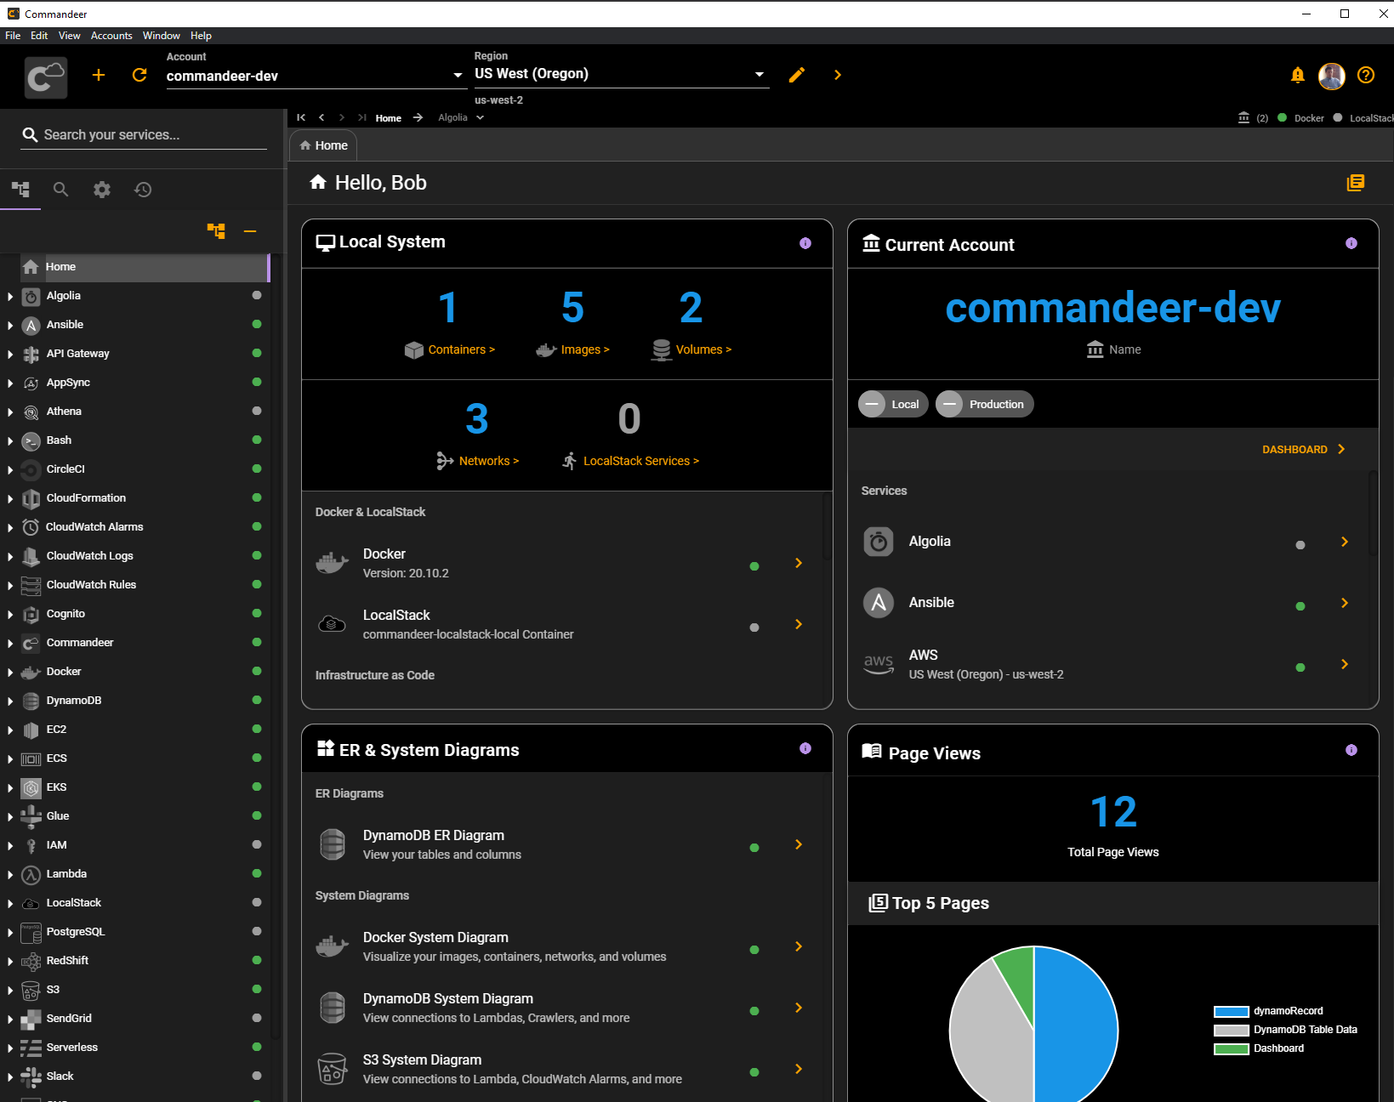Click the expand all tree icon

(216, 230)
